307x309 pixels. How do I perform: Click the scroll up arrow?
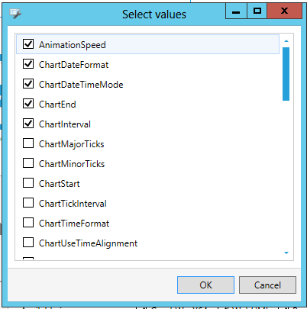pos(286,40)
